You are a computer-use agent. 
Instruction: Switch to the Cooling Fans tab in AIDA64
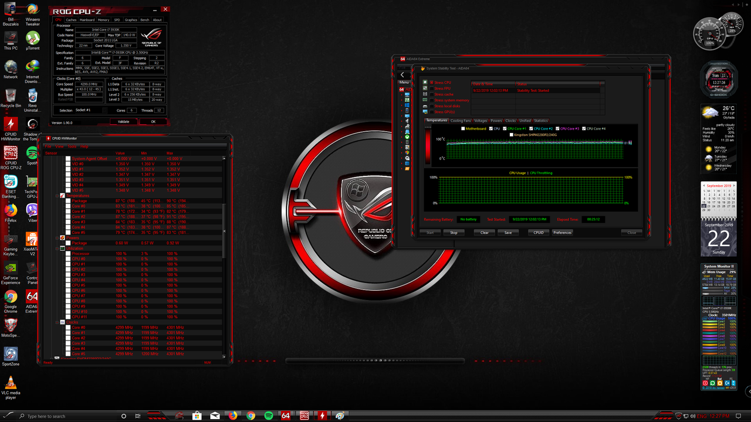[461, 121]
